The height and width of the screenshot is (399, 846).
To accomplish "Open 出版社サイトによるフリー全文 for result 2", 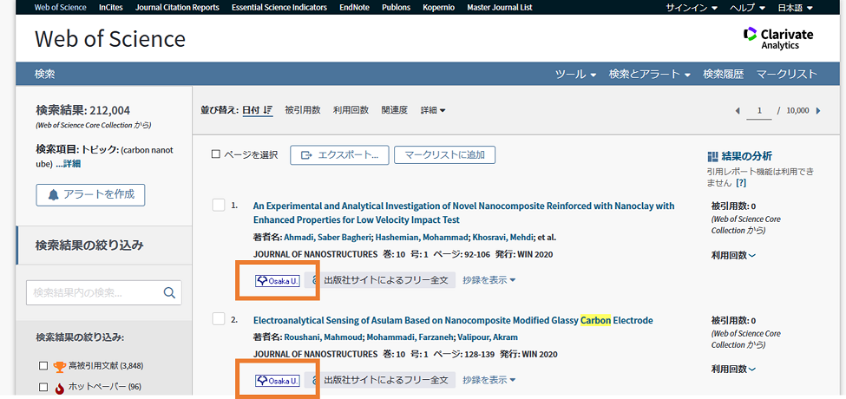I will pyautogui.click(x=380, y=380).
